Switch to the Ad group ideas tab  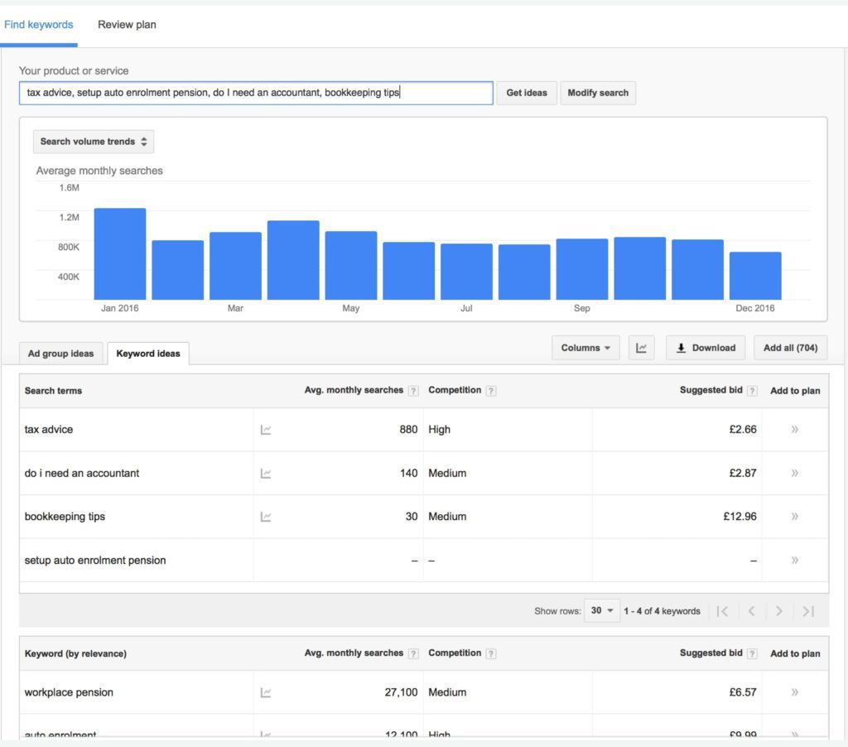(x=60, y=353)
